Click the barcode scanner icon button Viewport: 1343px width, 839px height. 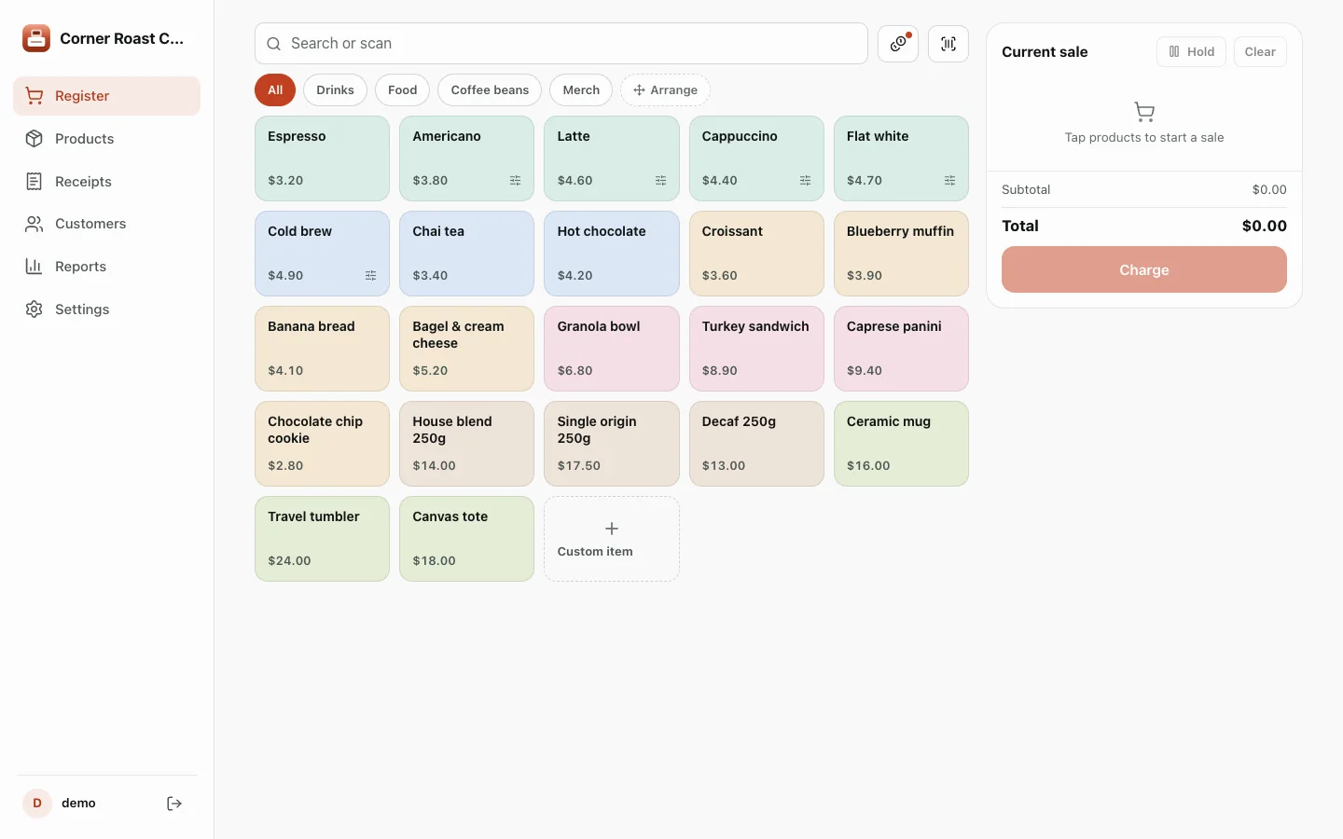point(948,44)
